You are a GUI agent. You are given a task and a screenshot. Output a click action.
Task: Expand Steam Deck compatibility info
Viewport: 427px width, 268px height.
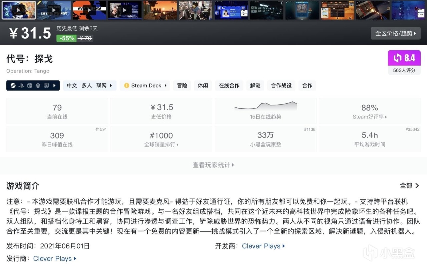145,86
